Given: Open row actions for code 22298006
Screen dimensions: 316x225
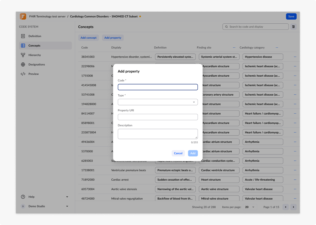Looking at the screenshot, I should (295, 66).
